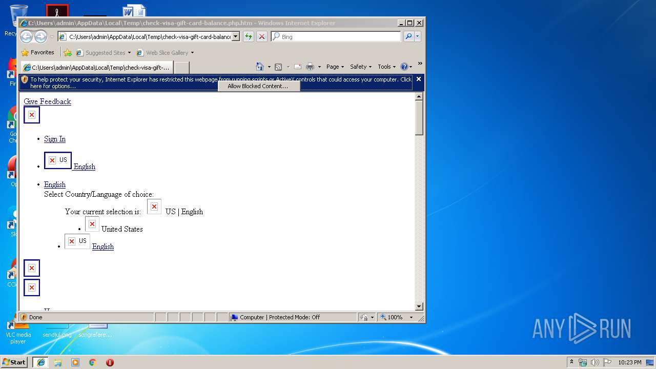The image size is (656, 369).
Task: Click status bar security shield icon
Action: point(24,317)
